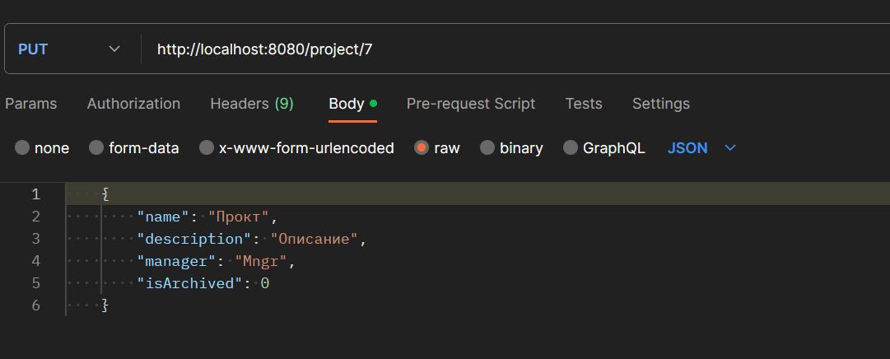890x359 pixels.
Task: Select the GraphQL body type
Action: 571,148
